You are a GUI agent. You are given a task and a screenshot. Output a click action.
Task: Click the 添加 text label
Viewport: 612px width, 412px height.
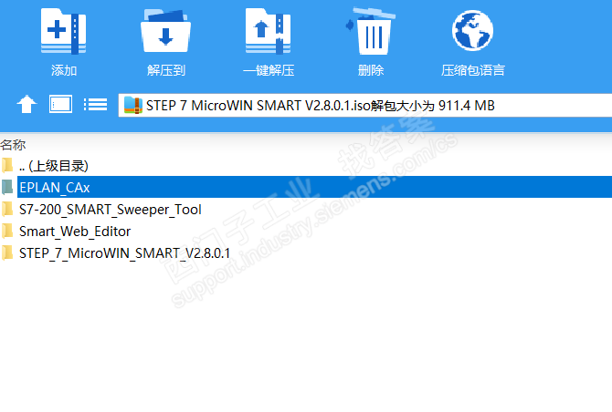(x=64, y=70)
